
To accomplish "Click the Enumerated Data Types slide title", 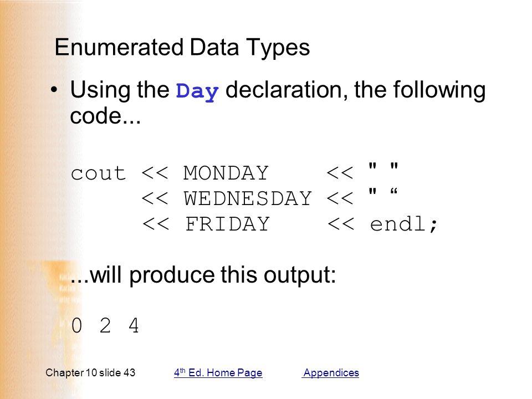I will 182,48.
